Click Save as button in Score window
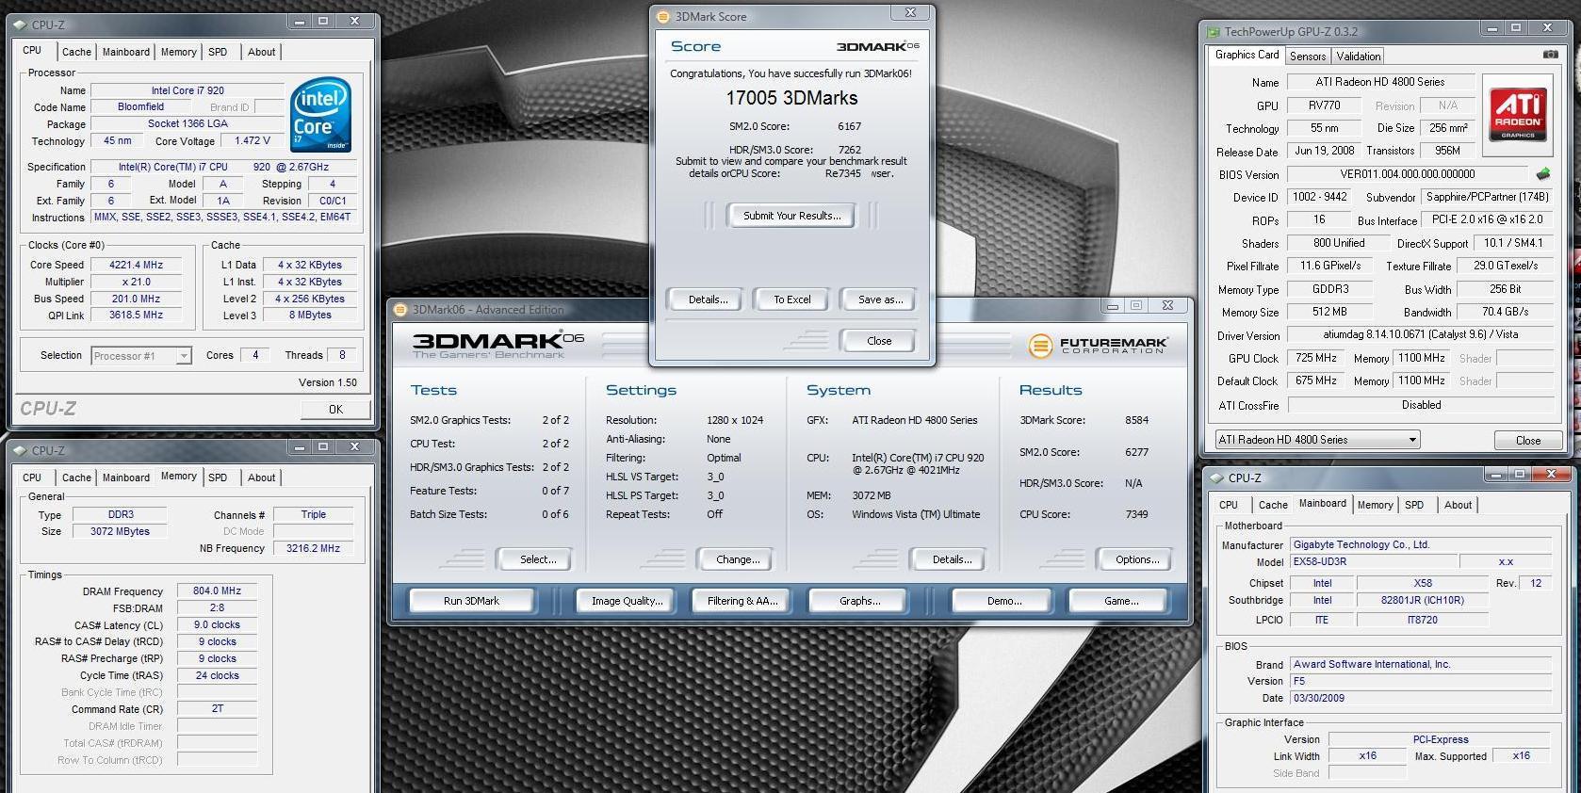Image resolution: width=1581 pixels, height=793 pixels. (880, 299)
